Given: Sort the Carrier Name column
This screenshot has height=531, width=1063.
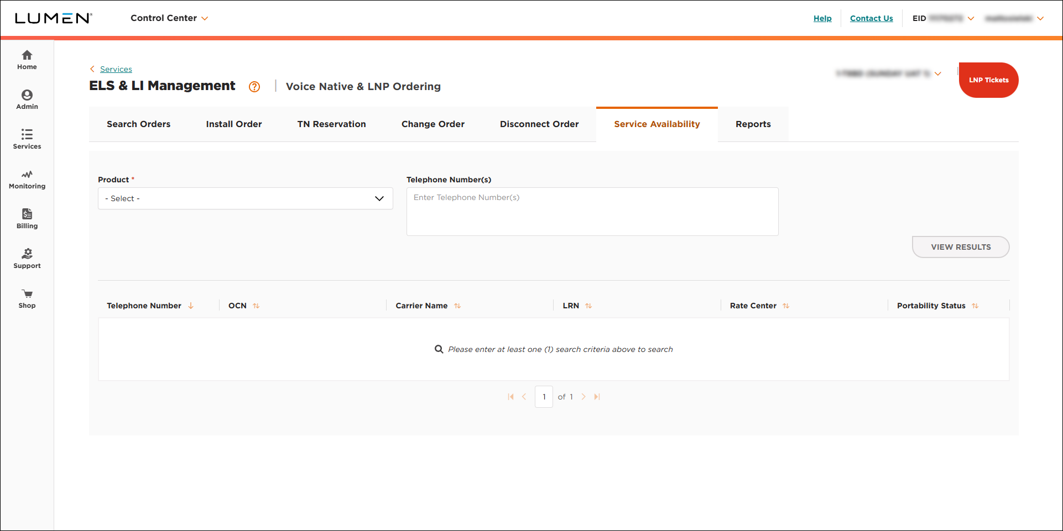Looking at the screenshot, I should pyautogui.click(x=457, y=306).
